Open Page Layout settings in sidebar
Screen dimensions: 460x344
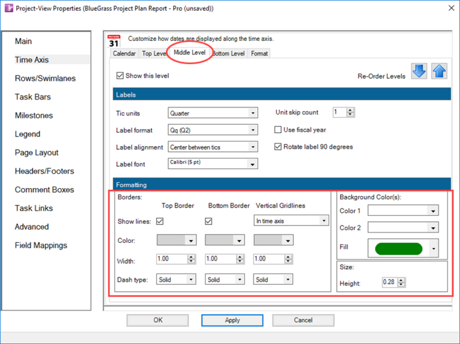point(37,152)
